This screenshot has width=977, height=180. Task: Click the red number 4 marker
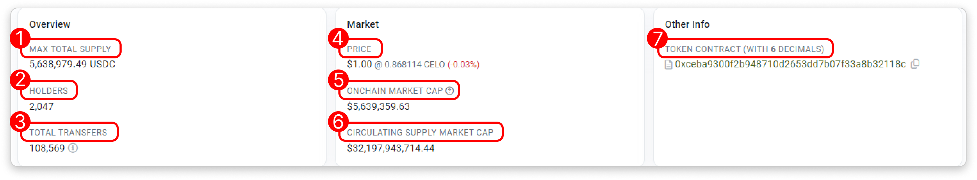coord(338,38)
